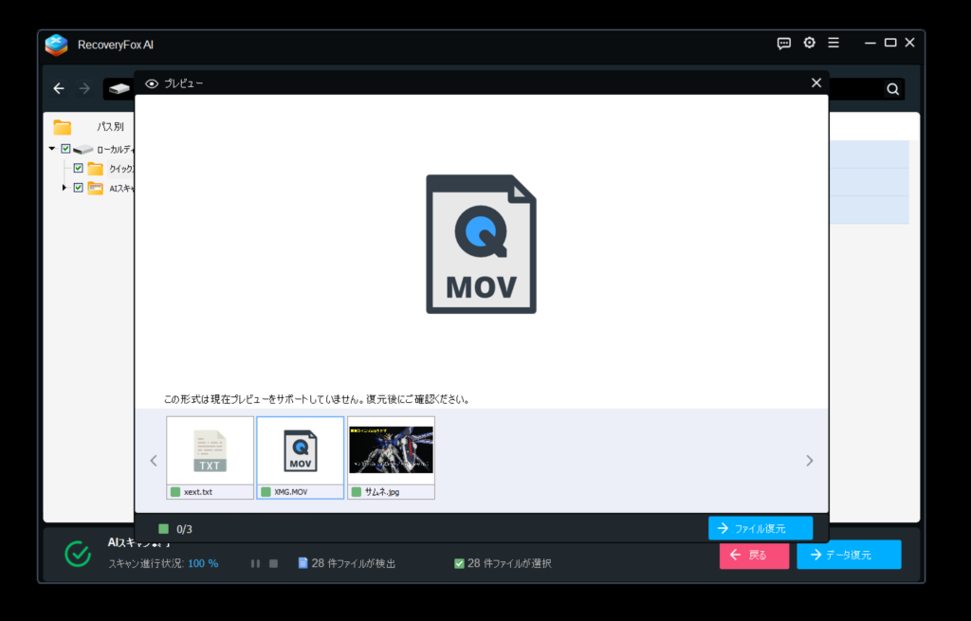Click the magnifier search icon

coord(892,89)
